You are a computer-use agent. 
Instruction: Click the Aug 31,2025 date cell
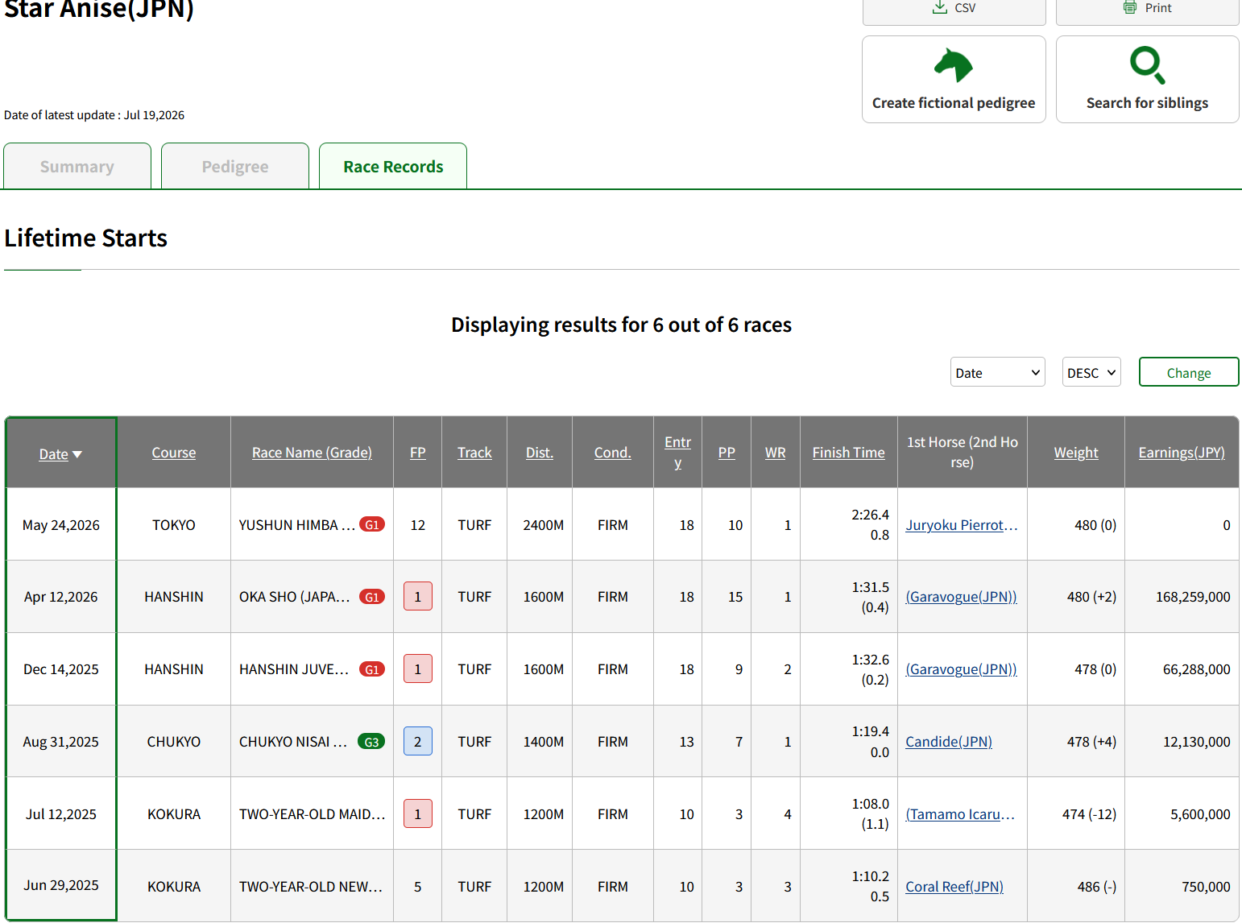pos(61,741)
